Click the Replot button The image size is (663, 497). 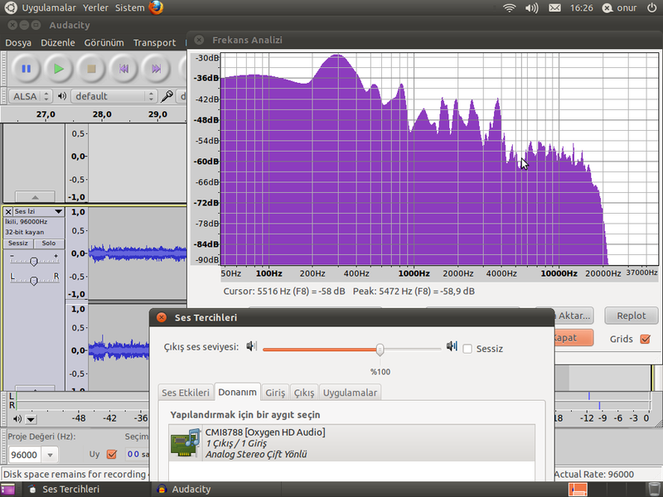click(x=631, y=316)
